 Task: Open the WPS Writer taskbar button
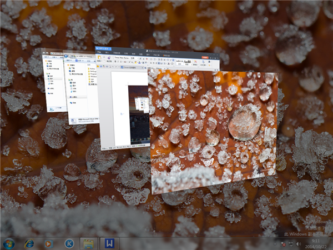(109, 243)
